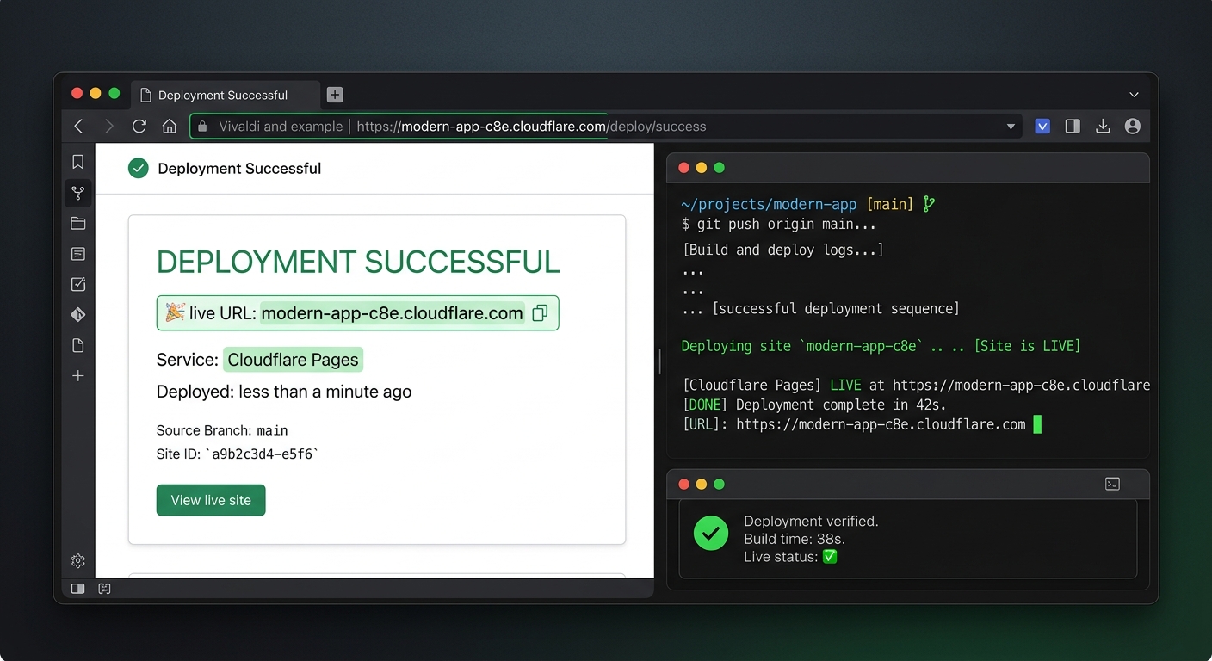Click the forward navigation arrow

click(x=108, y=127)
